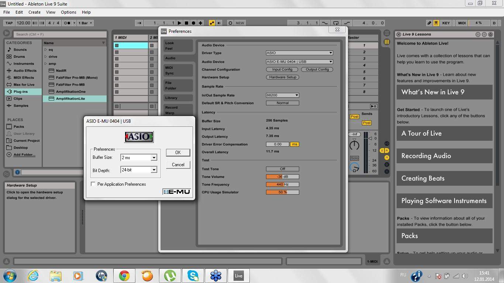The image size is (504, 283).
Task: Open Skype from the taskbar
Action: tap(193, 276)
